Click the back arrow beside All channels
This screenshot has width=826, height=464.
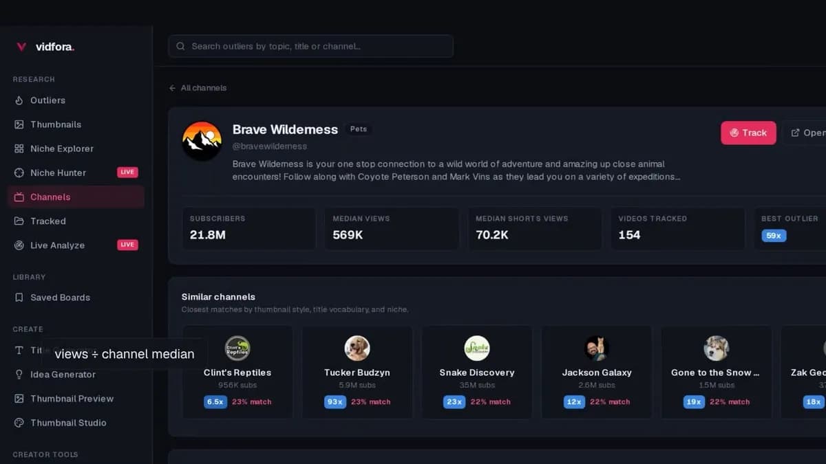[x=172, y=88]
